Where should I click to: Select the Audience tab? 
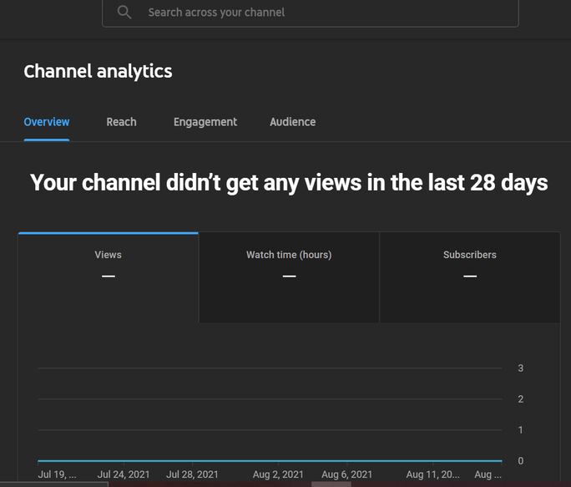[292, 122]
